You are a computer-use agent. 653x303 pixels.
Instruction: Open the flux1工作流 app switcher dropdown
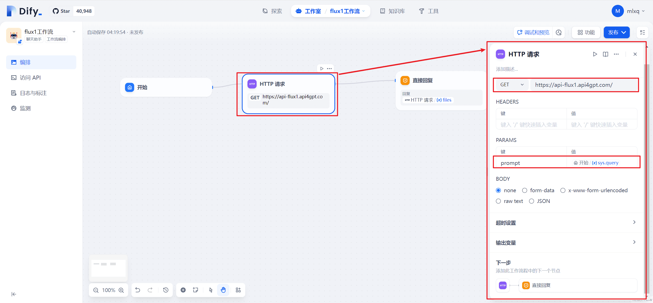pyautogui.click(x=347, y=11)
